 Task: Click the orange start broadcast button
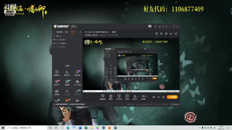click(172, 97)
